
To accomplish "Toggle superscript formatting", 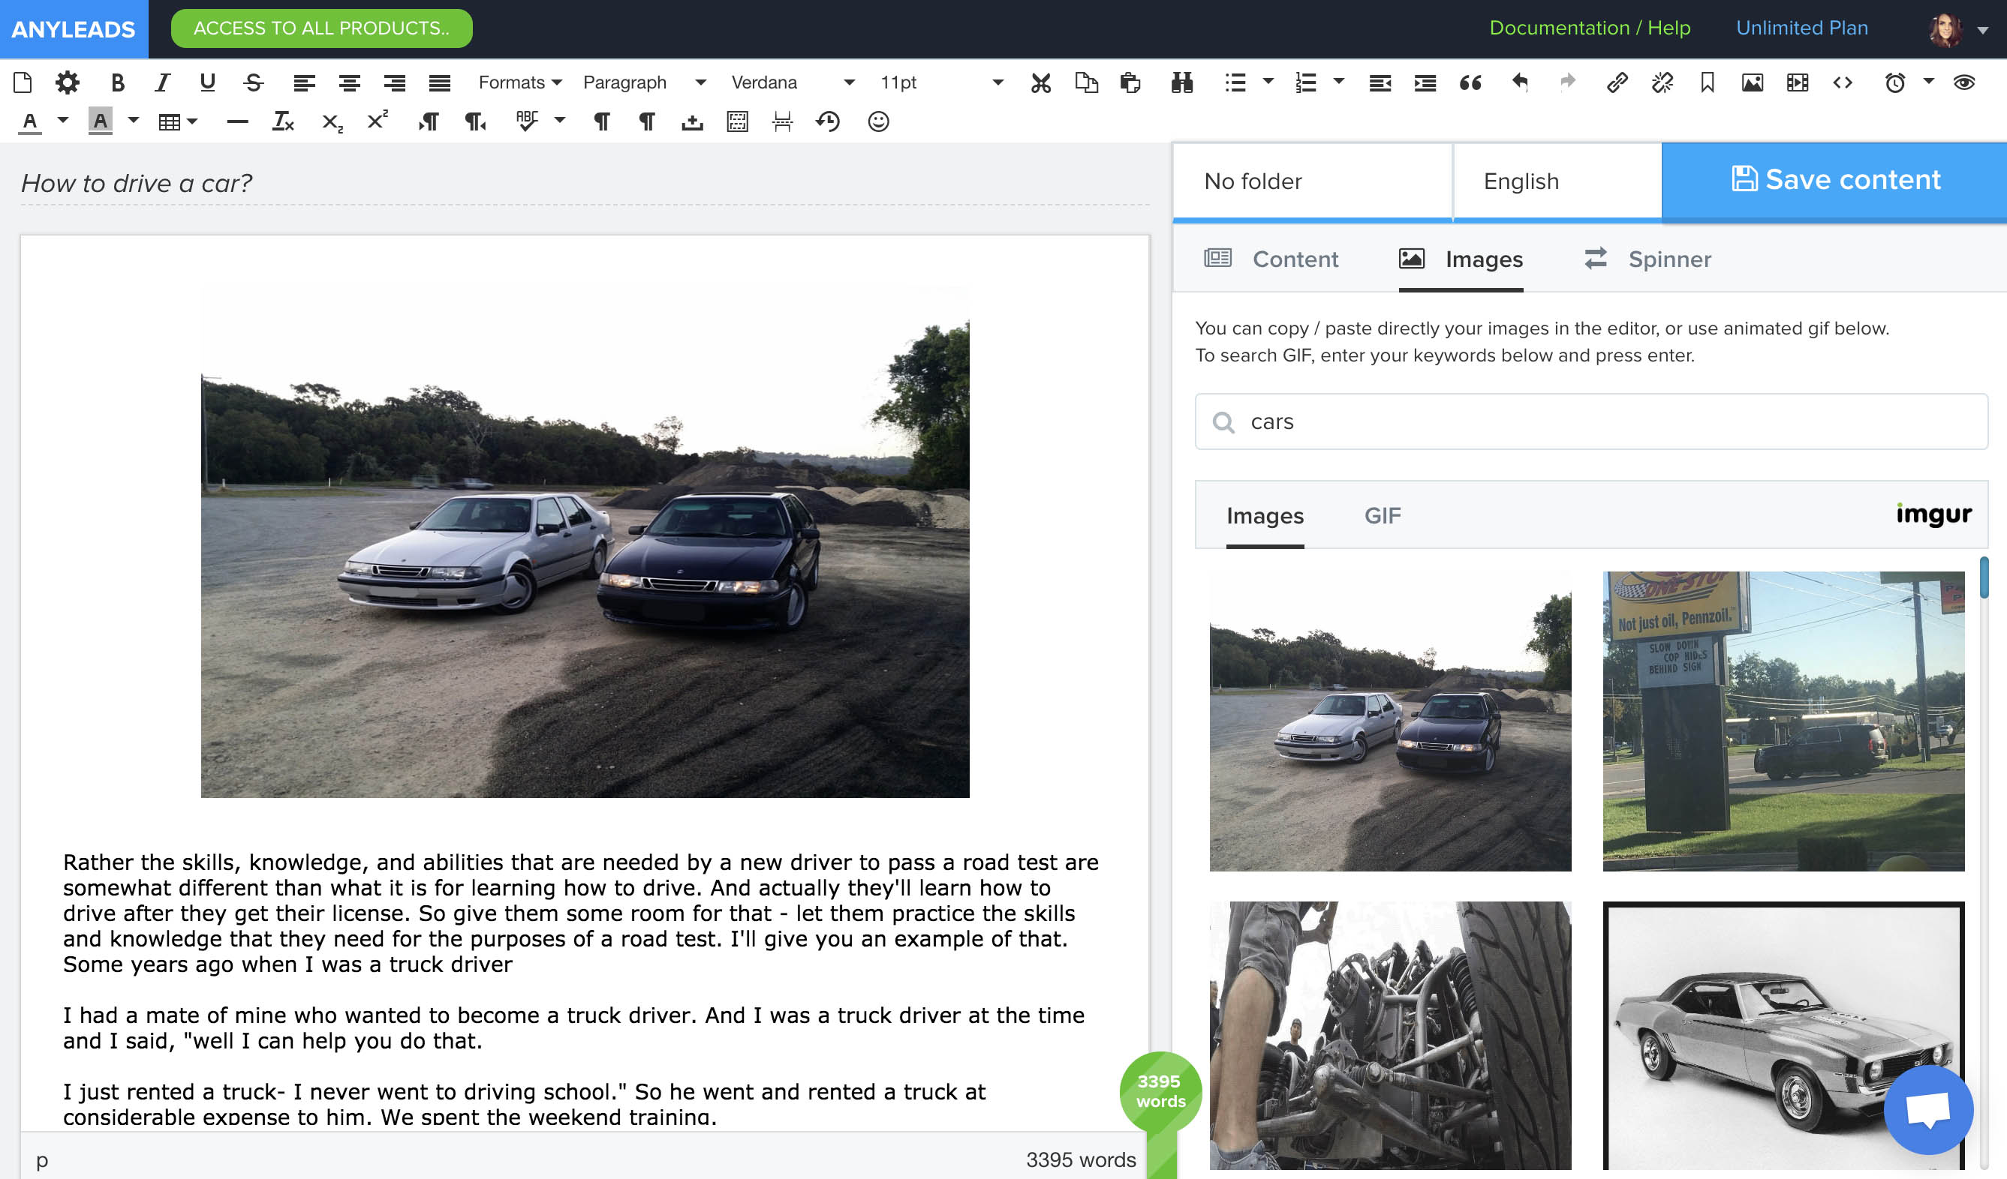I will click(378, 120).
